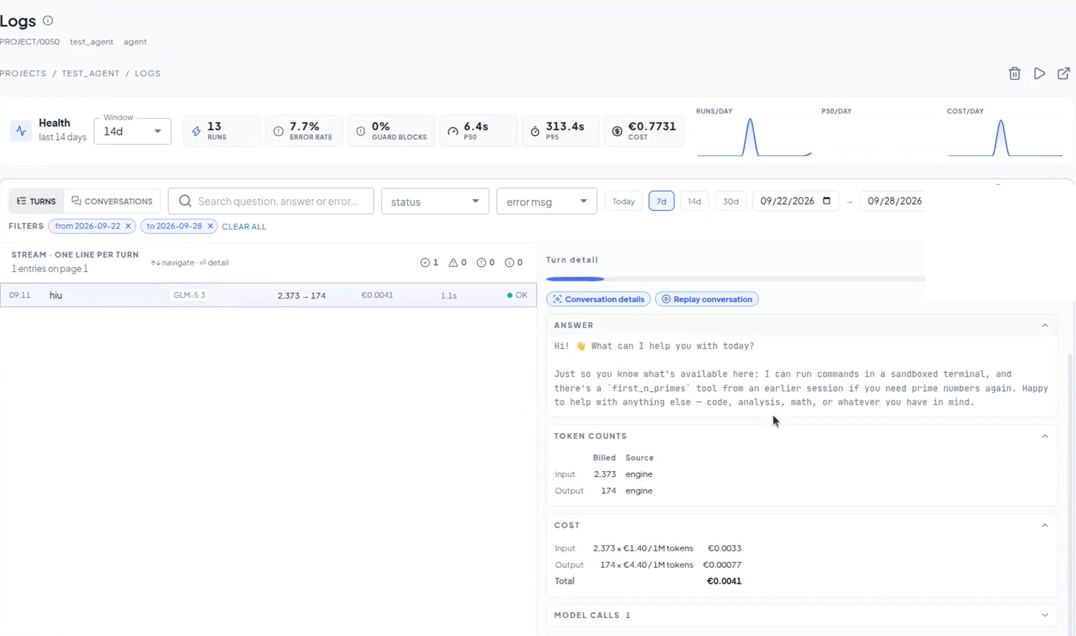Screen dimensions: 1076x636
Task: Click the GLM-5.3 model tag
Action: pos(190,295)
